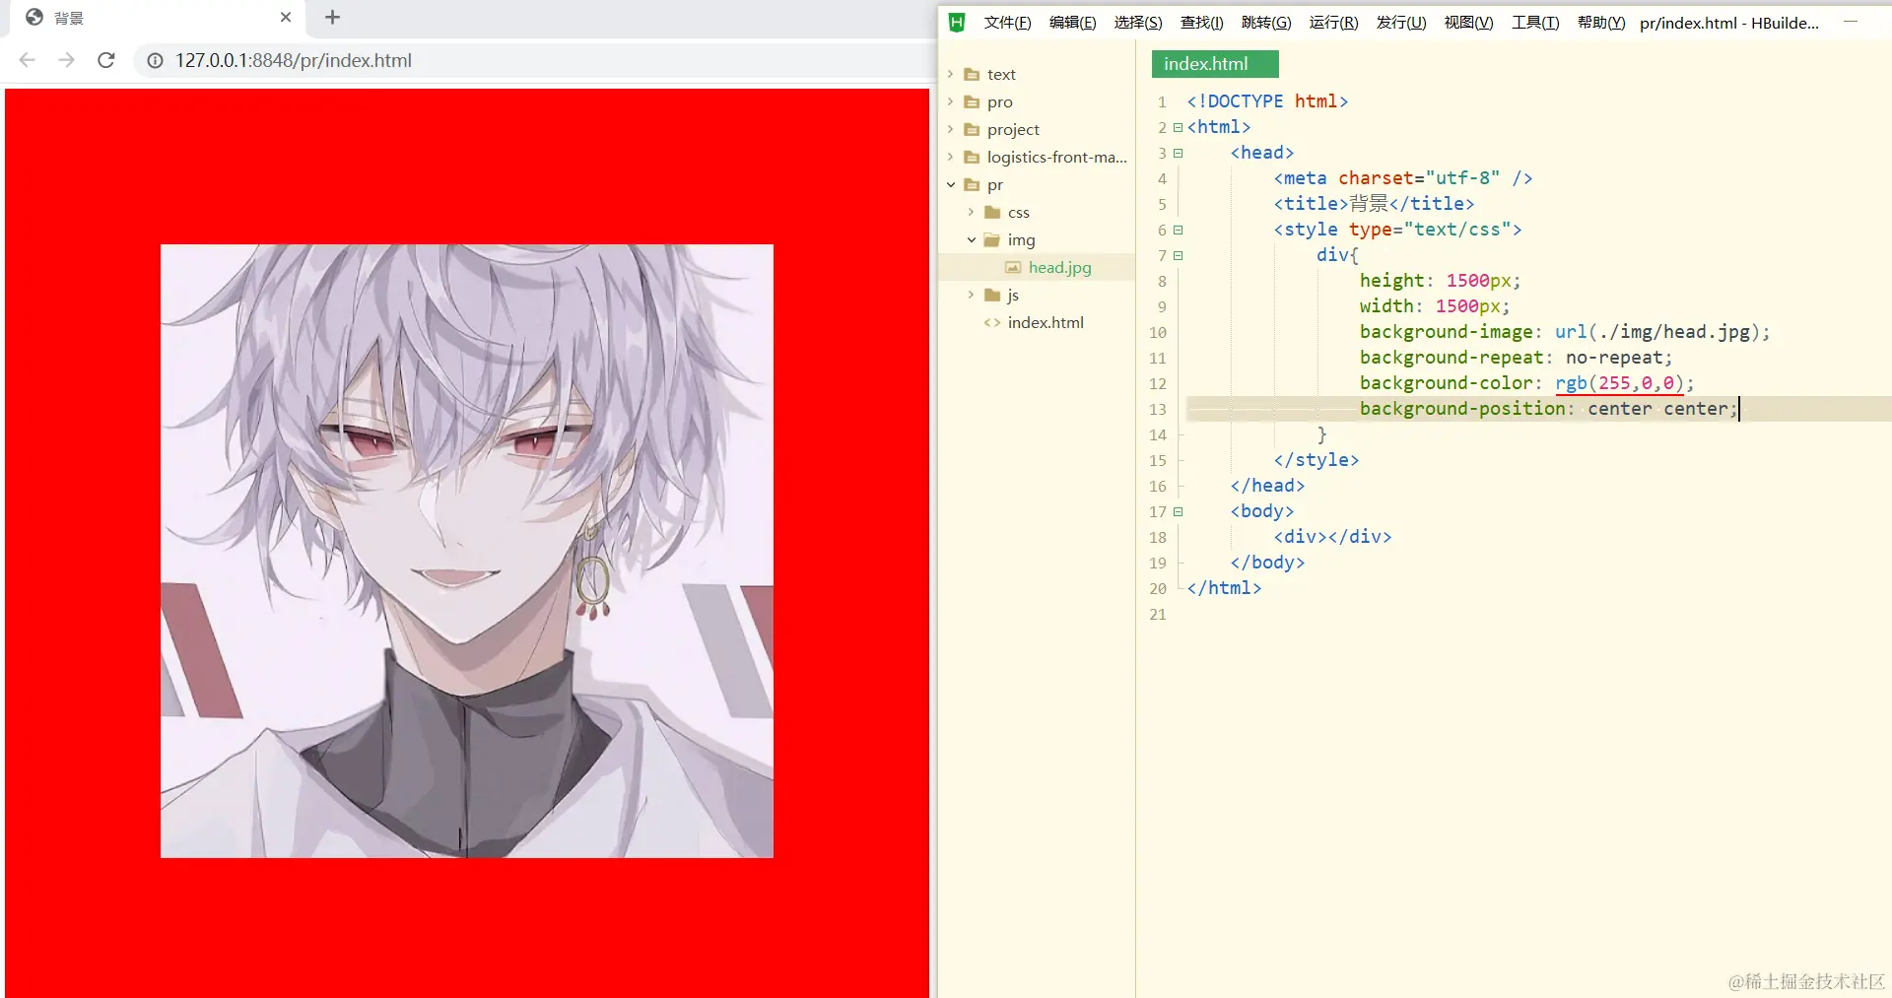
Task: Expand the js folder
Action: pos(972,295)
